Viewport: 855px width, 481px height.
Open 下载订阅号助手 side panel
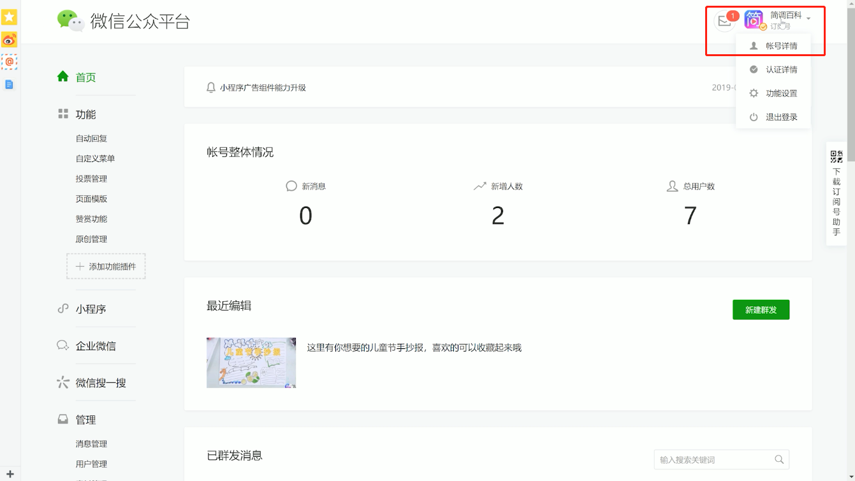[x=837, y=194]
